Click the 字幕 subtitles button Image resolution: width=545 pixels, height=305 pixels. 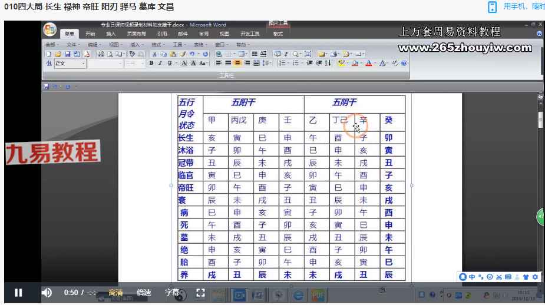(x=171, y=293)
